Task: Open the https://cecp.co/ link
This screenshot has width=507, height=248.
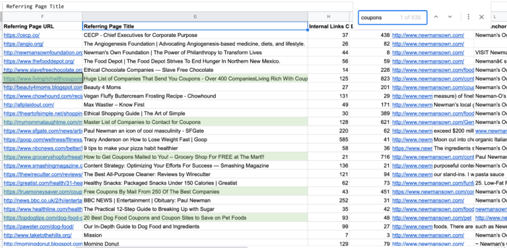Action: [22, 35]
